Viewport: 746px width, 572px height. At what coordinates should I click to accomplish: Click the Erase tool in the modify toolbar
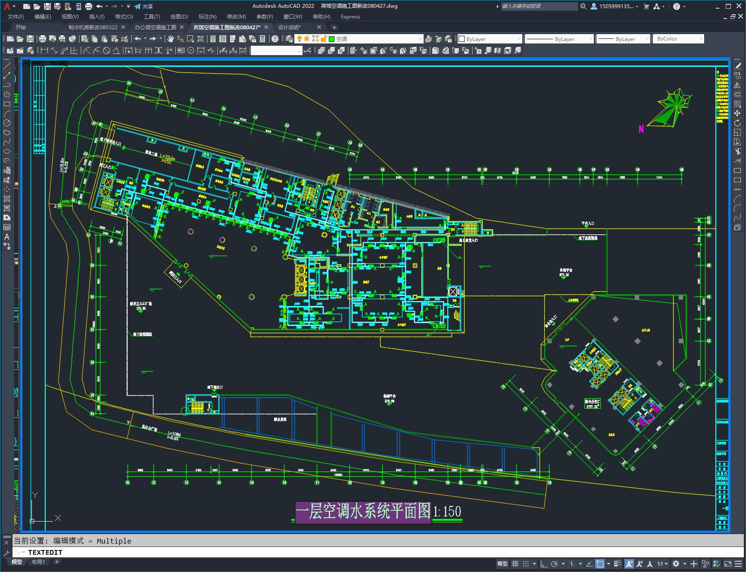(x=737, y=66)
